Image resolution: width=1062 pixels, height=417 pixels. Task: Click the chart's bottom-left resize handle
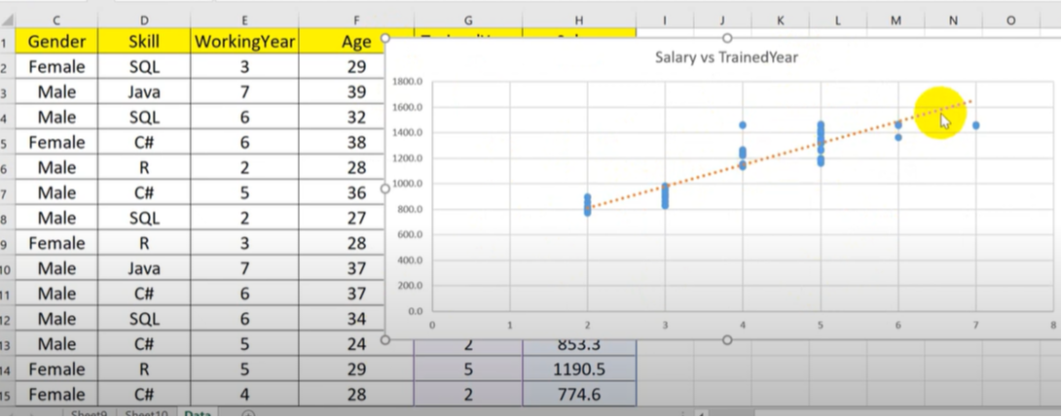(x=385, y=339)
